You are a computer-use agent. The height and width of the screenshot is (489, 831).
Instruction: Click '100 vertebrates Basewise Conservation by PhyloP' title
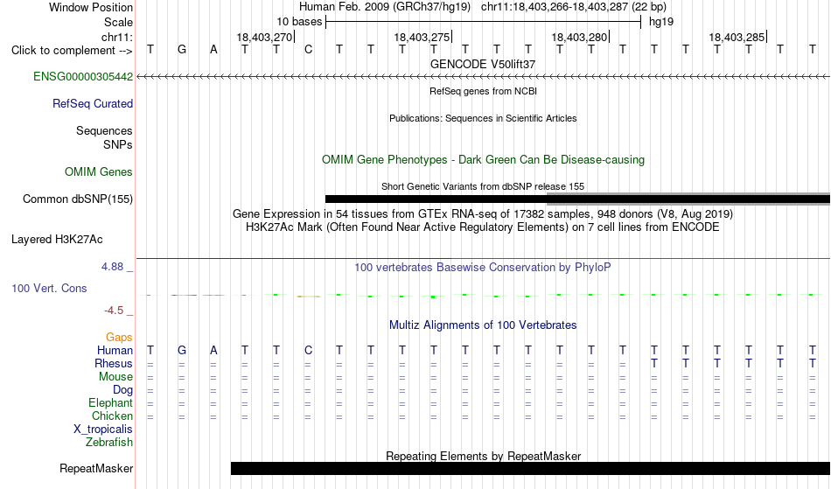(482, 268)
